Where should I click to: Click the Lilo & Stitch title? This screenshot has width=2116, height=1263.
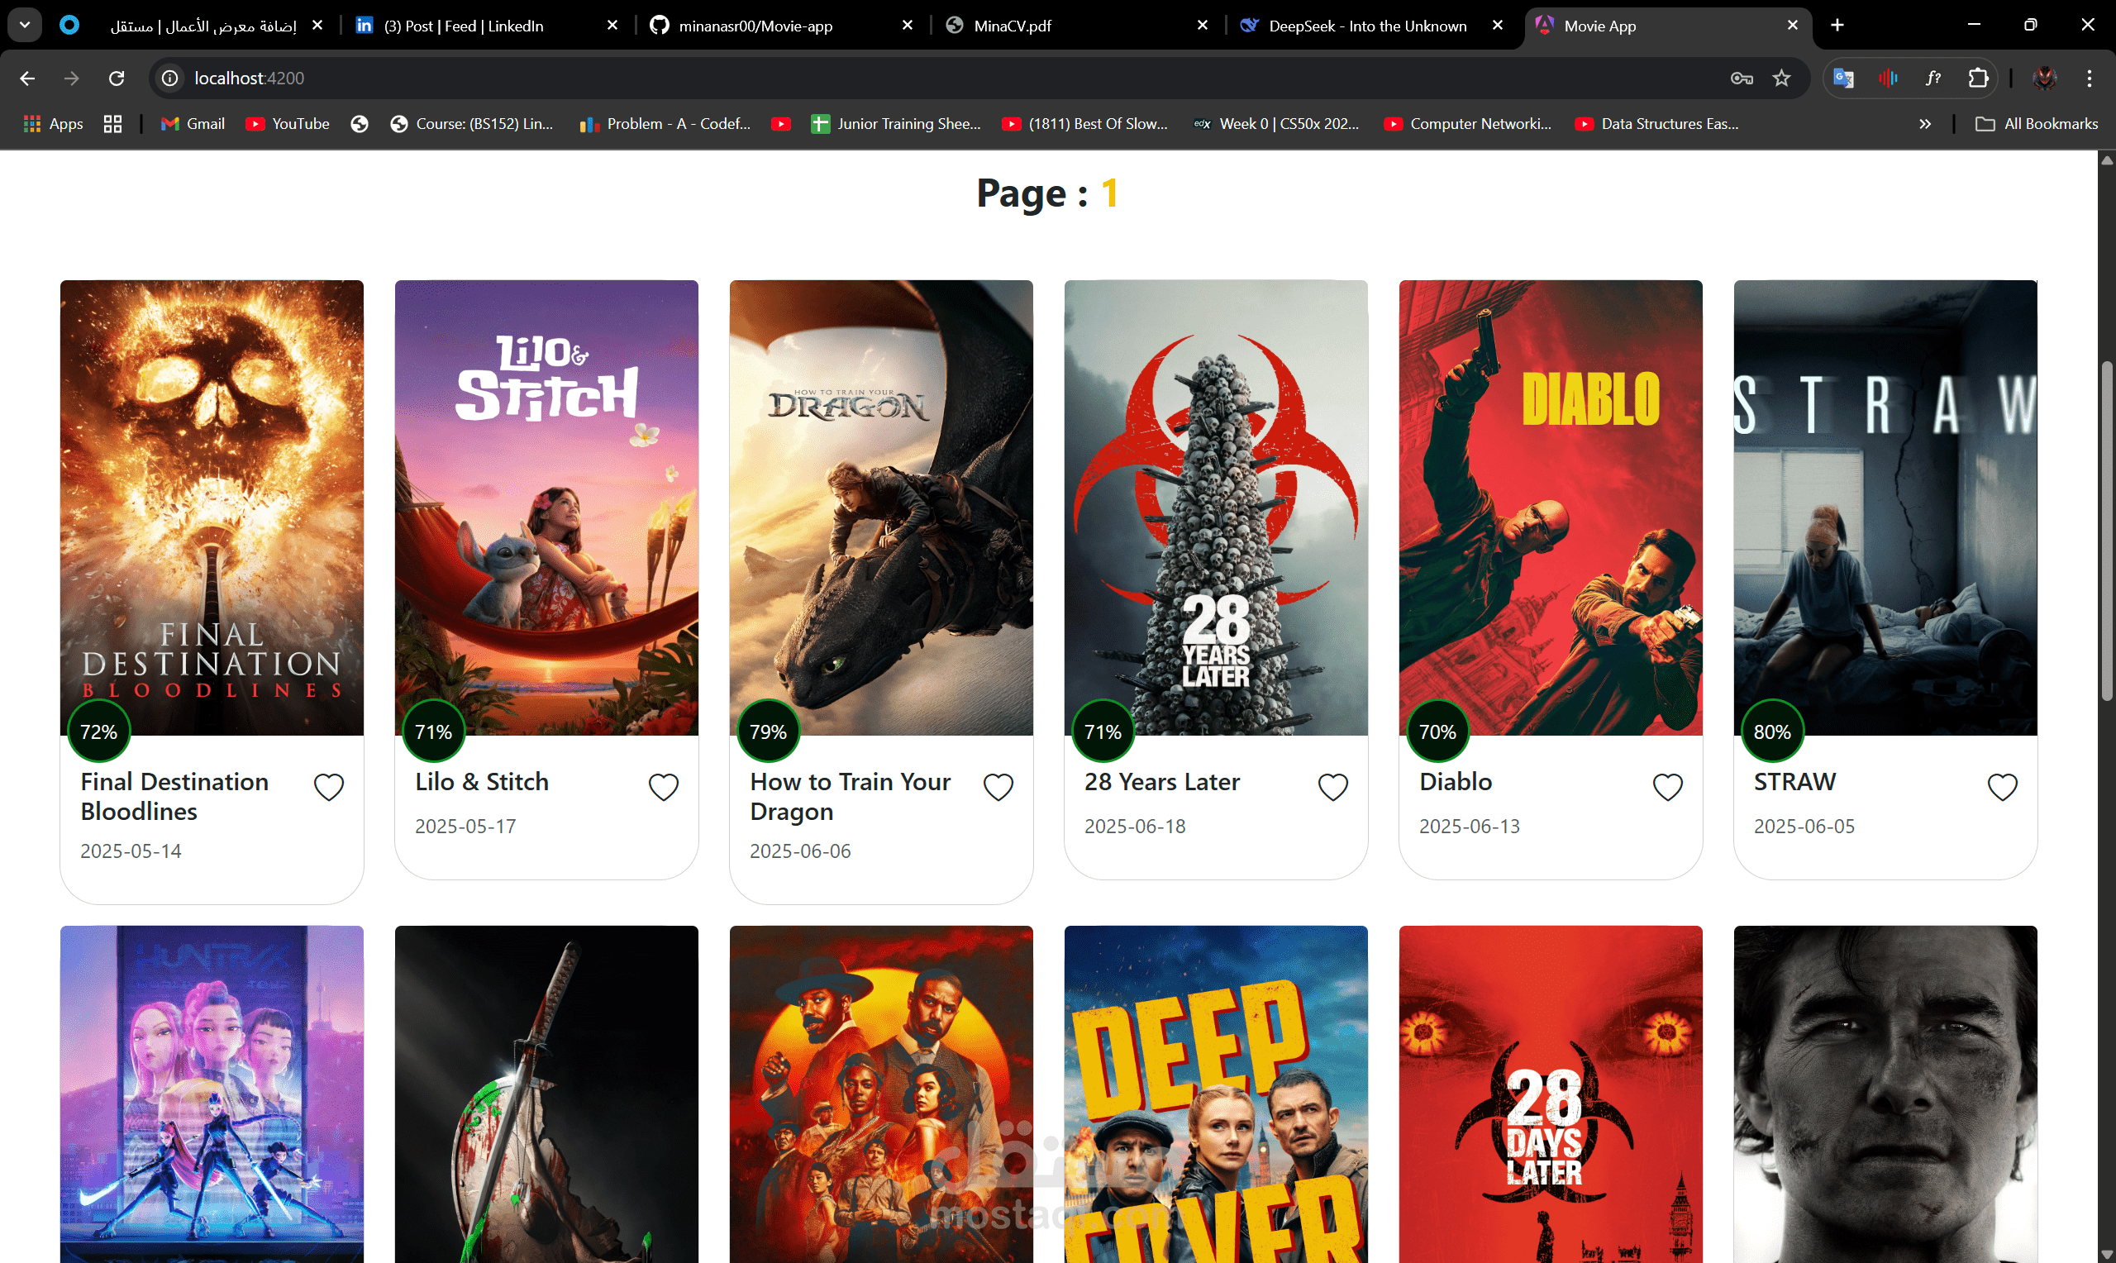coord(482,781)
